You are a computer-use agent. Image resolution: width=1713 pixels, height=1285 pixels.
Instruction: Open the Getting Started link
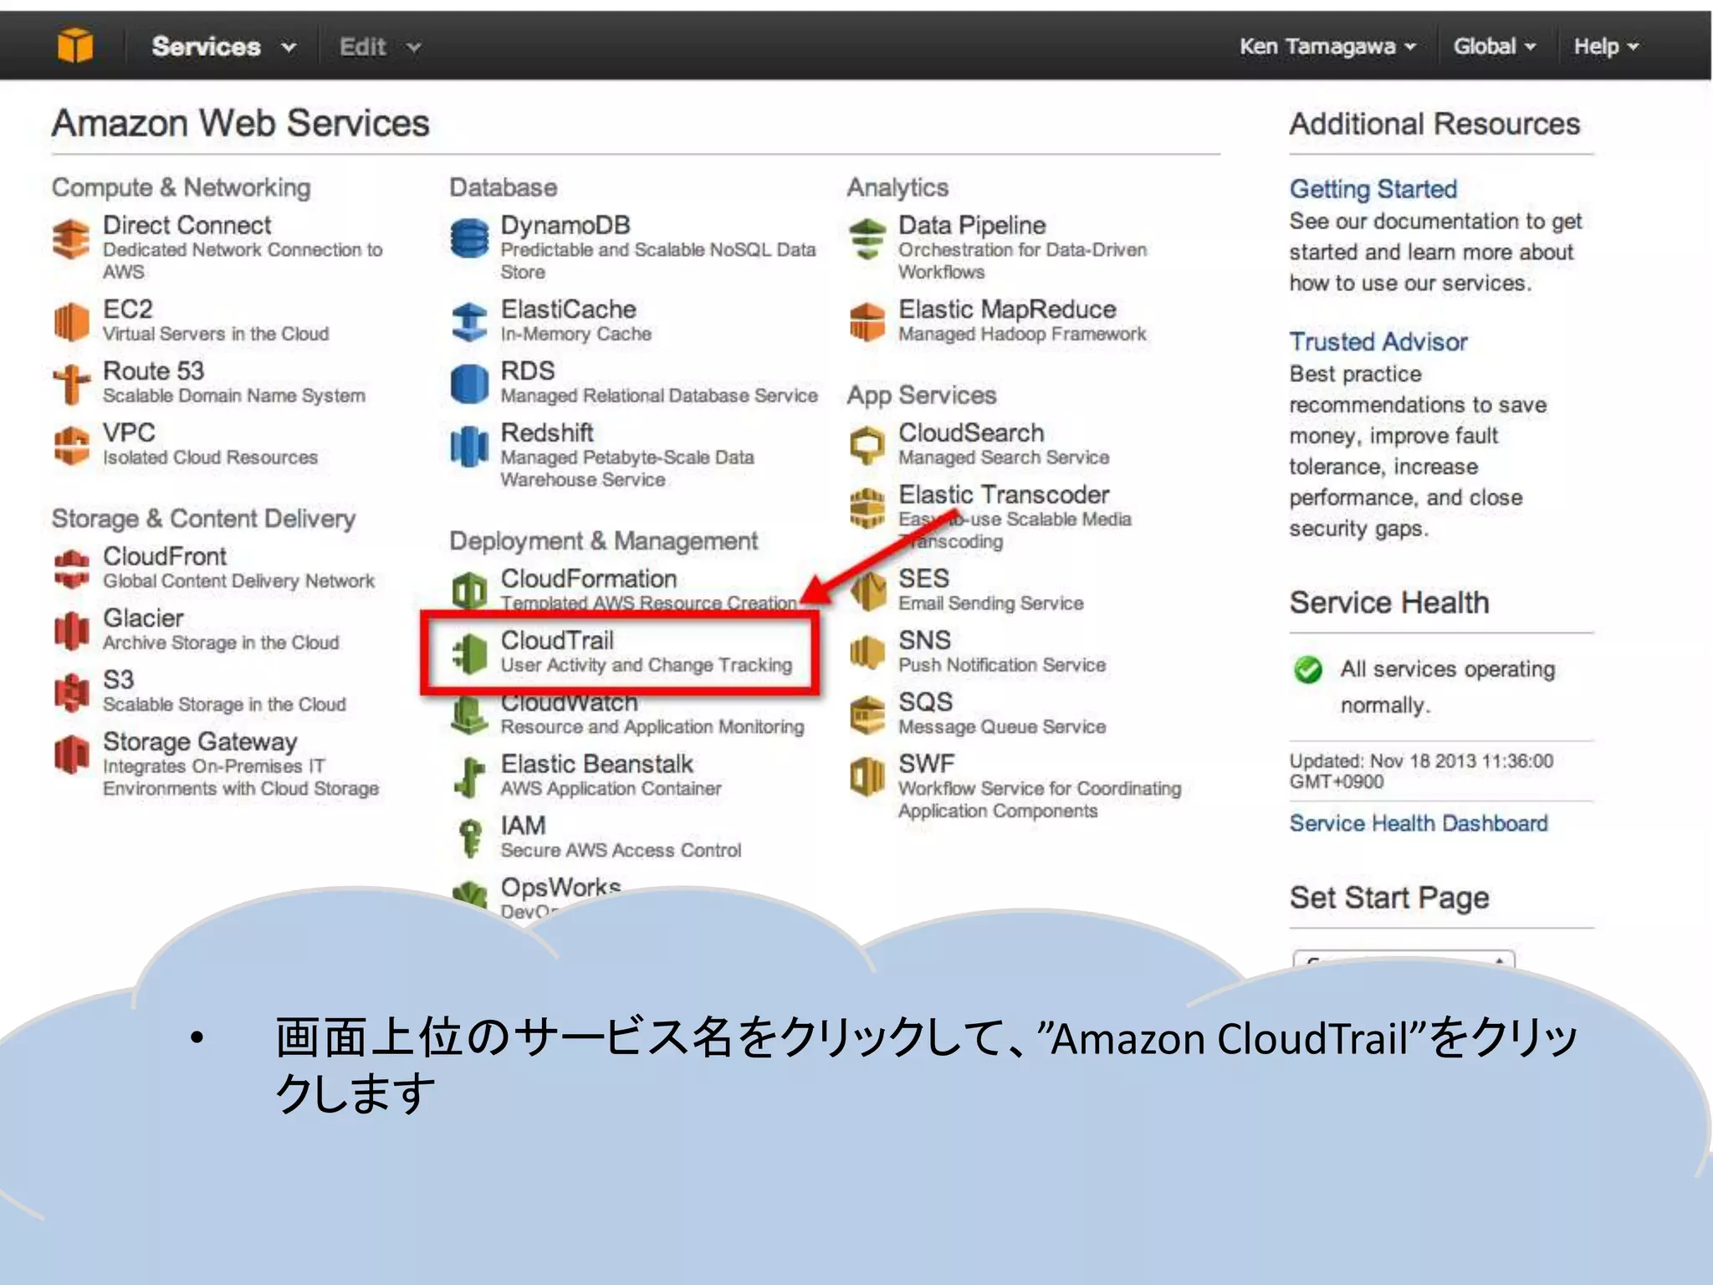click(1373, 189)
